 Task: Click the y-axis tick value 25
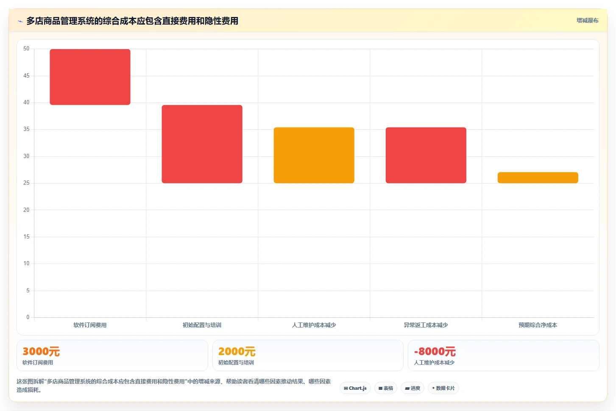coord(26,183)
